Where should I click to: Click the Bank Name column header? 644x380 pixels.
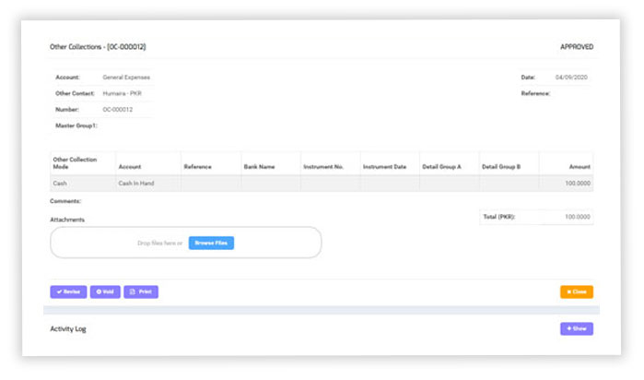pos(259,167)
